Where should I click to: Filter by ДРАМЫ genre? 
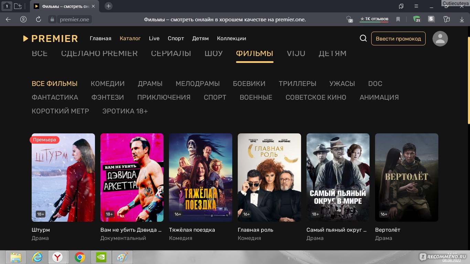[x=150, y=84]
